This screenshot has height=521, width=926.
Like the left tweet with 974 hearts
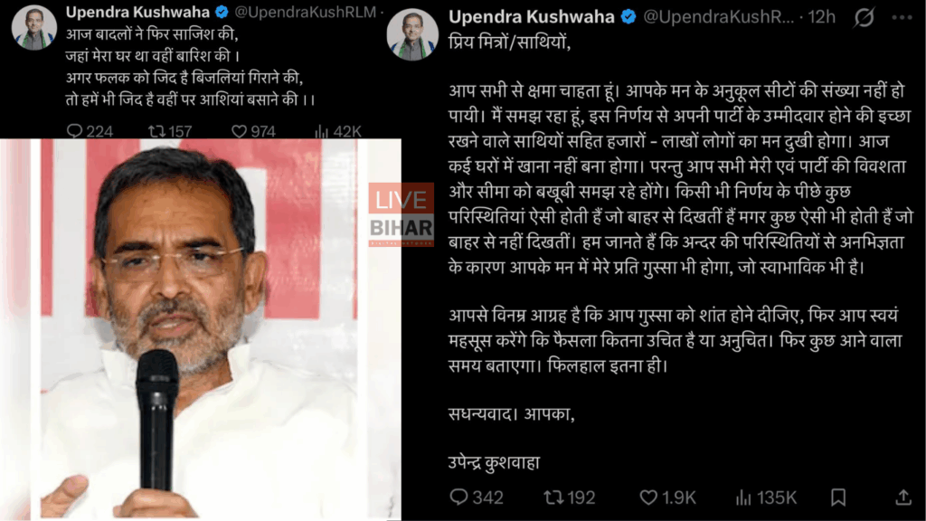(x=239, y=131)
